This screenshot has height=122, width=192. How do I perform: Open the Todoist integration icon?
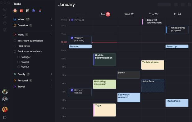[x=21, y=11]
